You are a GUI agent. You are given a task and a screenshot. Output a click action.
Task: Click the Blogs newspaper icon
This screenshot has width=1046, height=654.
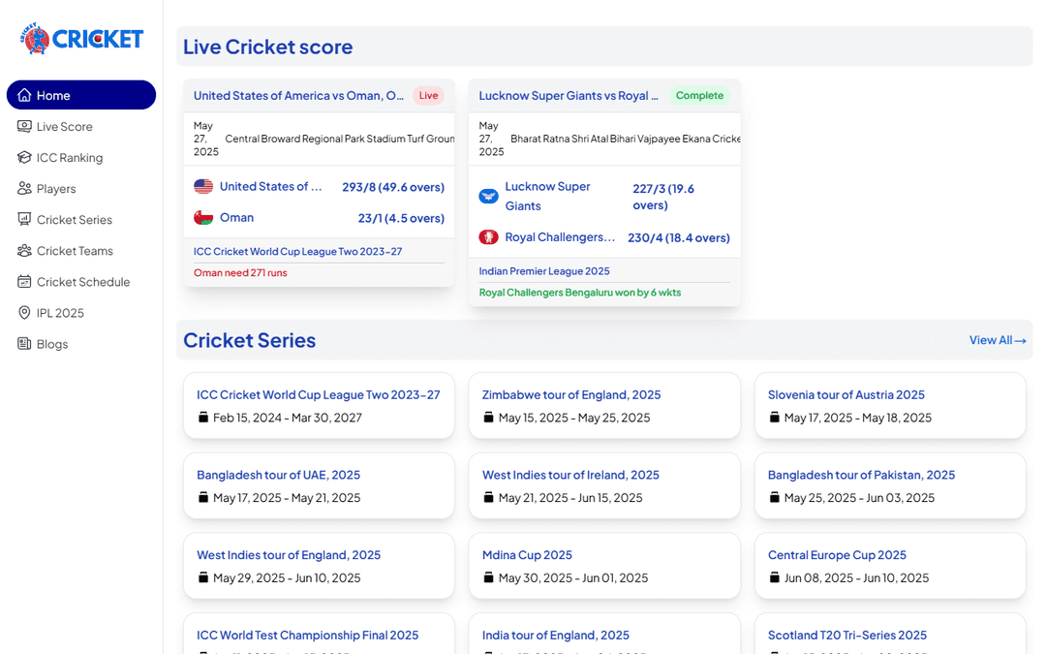(x=24, y=344)
